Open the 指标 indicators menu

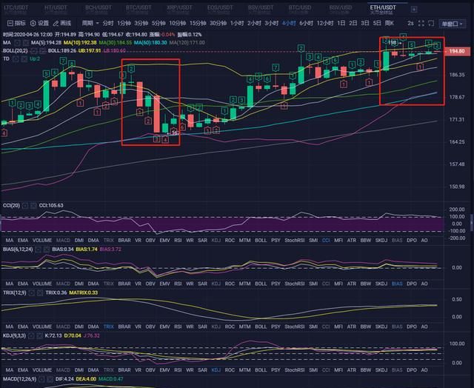click(16, 23)
